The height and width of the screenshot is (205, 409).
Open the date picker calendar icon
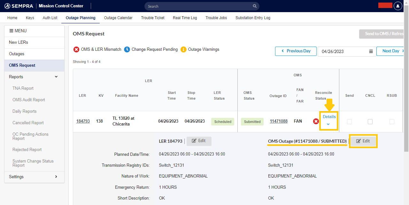coord(371,51)
